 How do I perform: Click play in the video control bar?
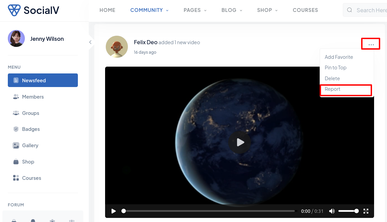(114, 211)
